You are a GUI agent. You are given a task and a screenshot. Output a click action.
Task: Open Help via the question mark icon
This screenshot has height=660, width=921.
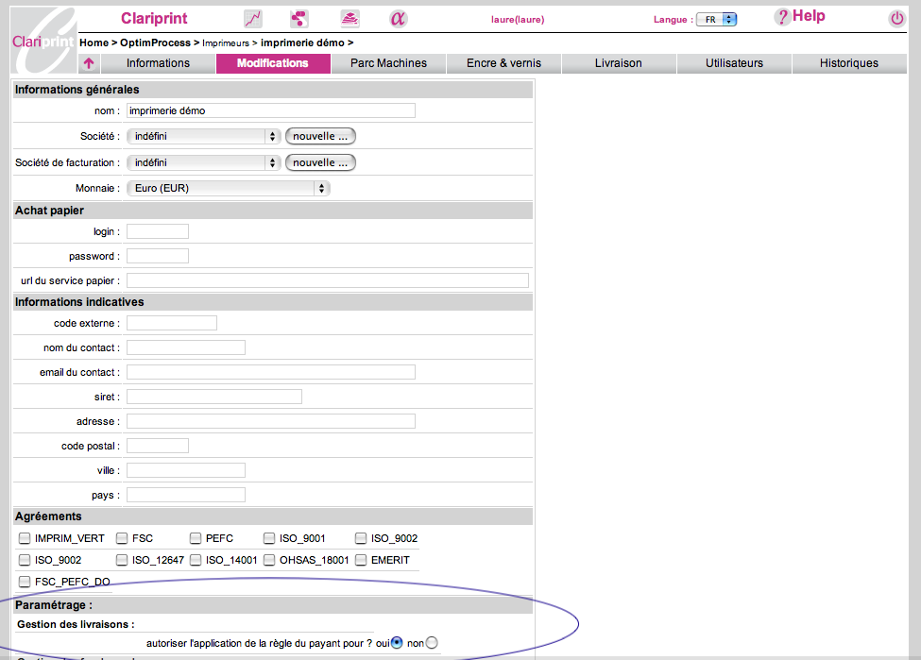click(x=782, y=17)
